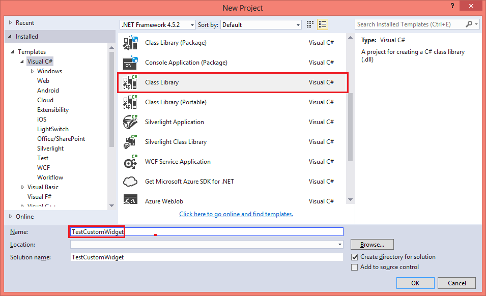
Task: Collapse the Templates tree node
Action: pos(12,52)
